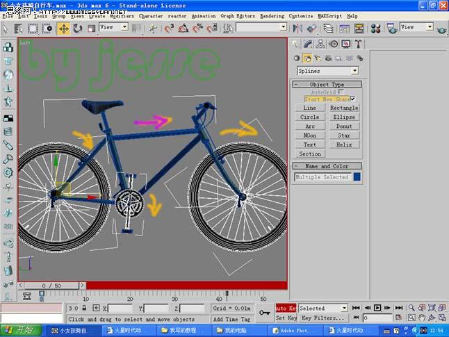Toggle Angle Snap
This screenshot has width=449, height=337.
point(183,28)
